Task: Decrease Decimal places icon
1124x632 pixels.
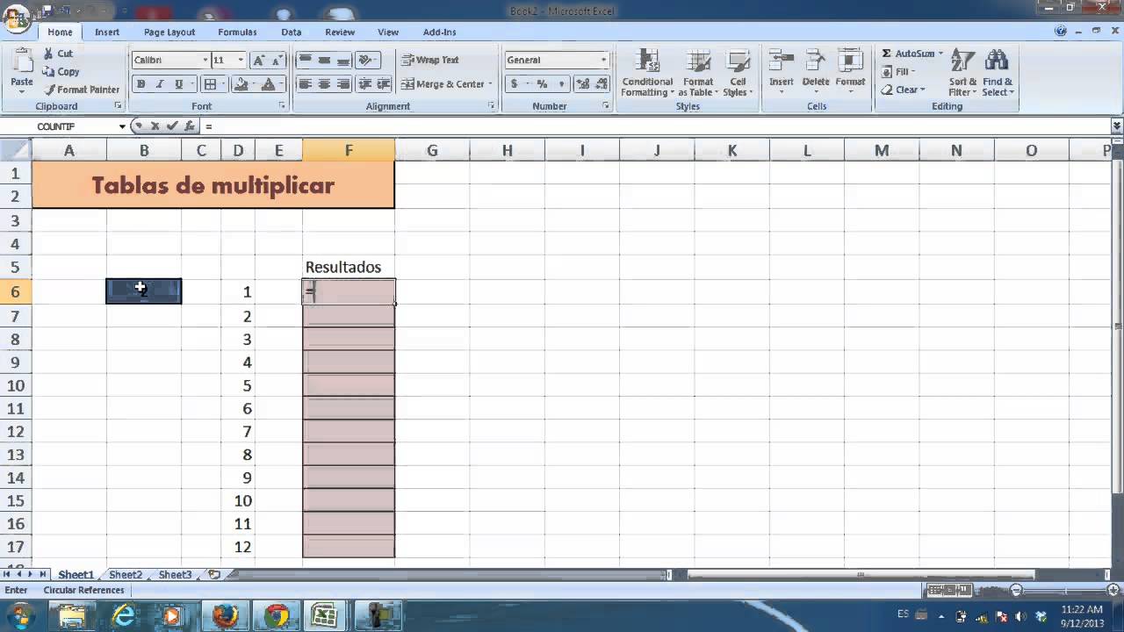Action: [602, 84]
